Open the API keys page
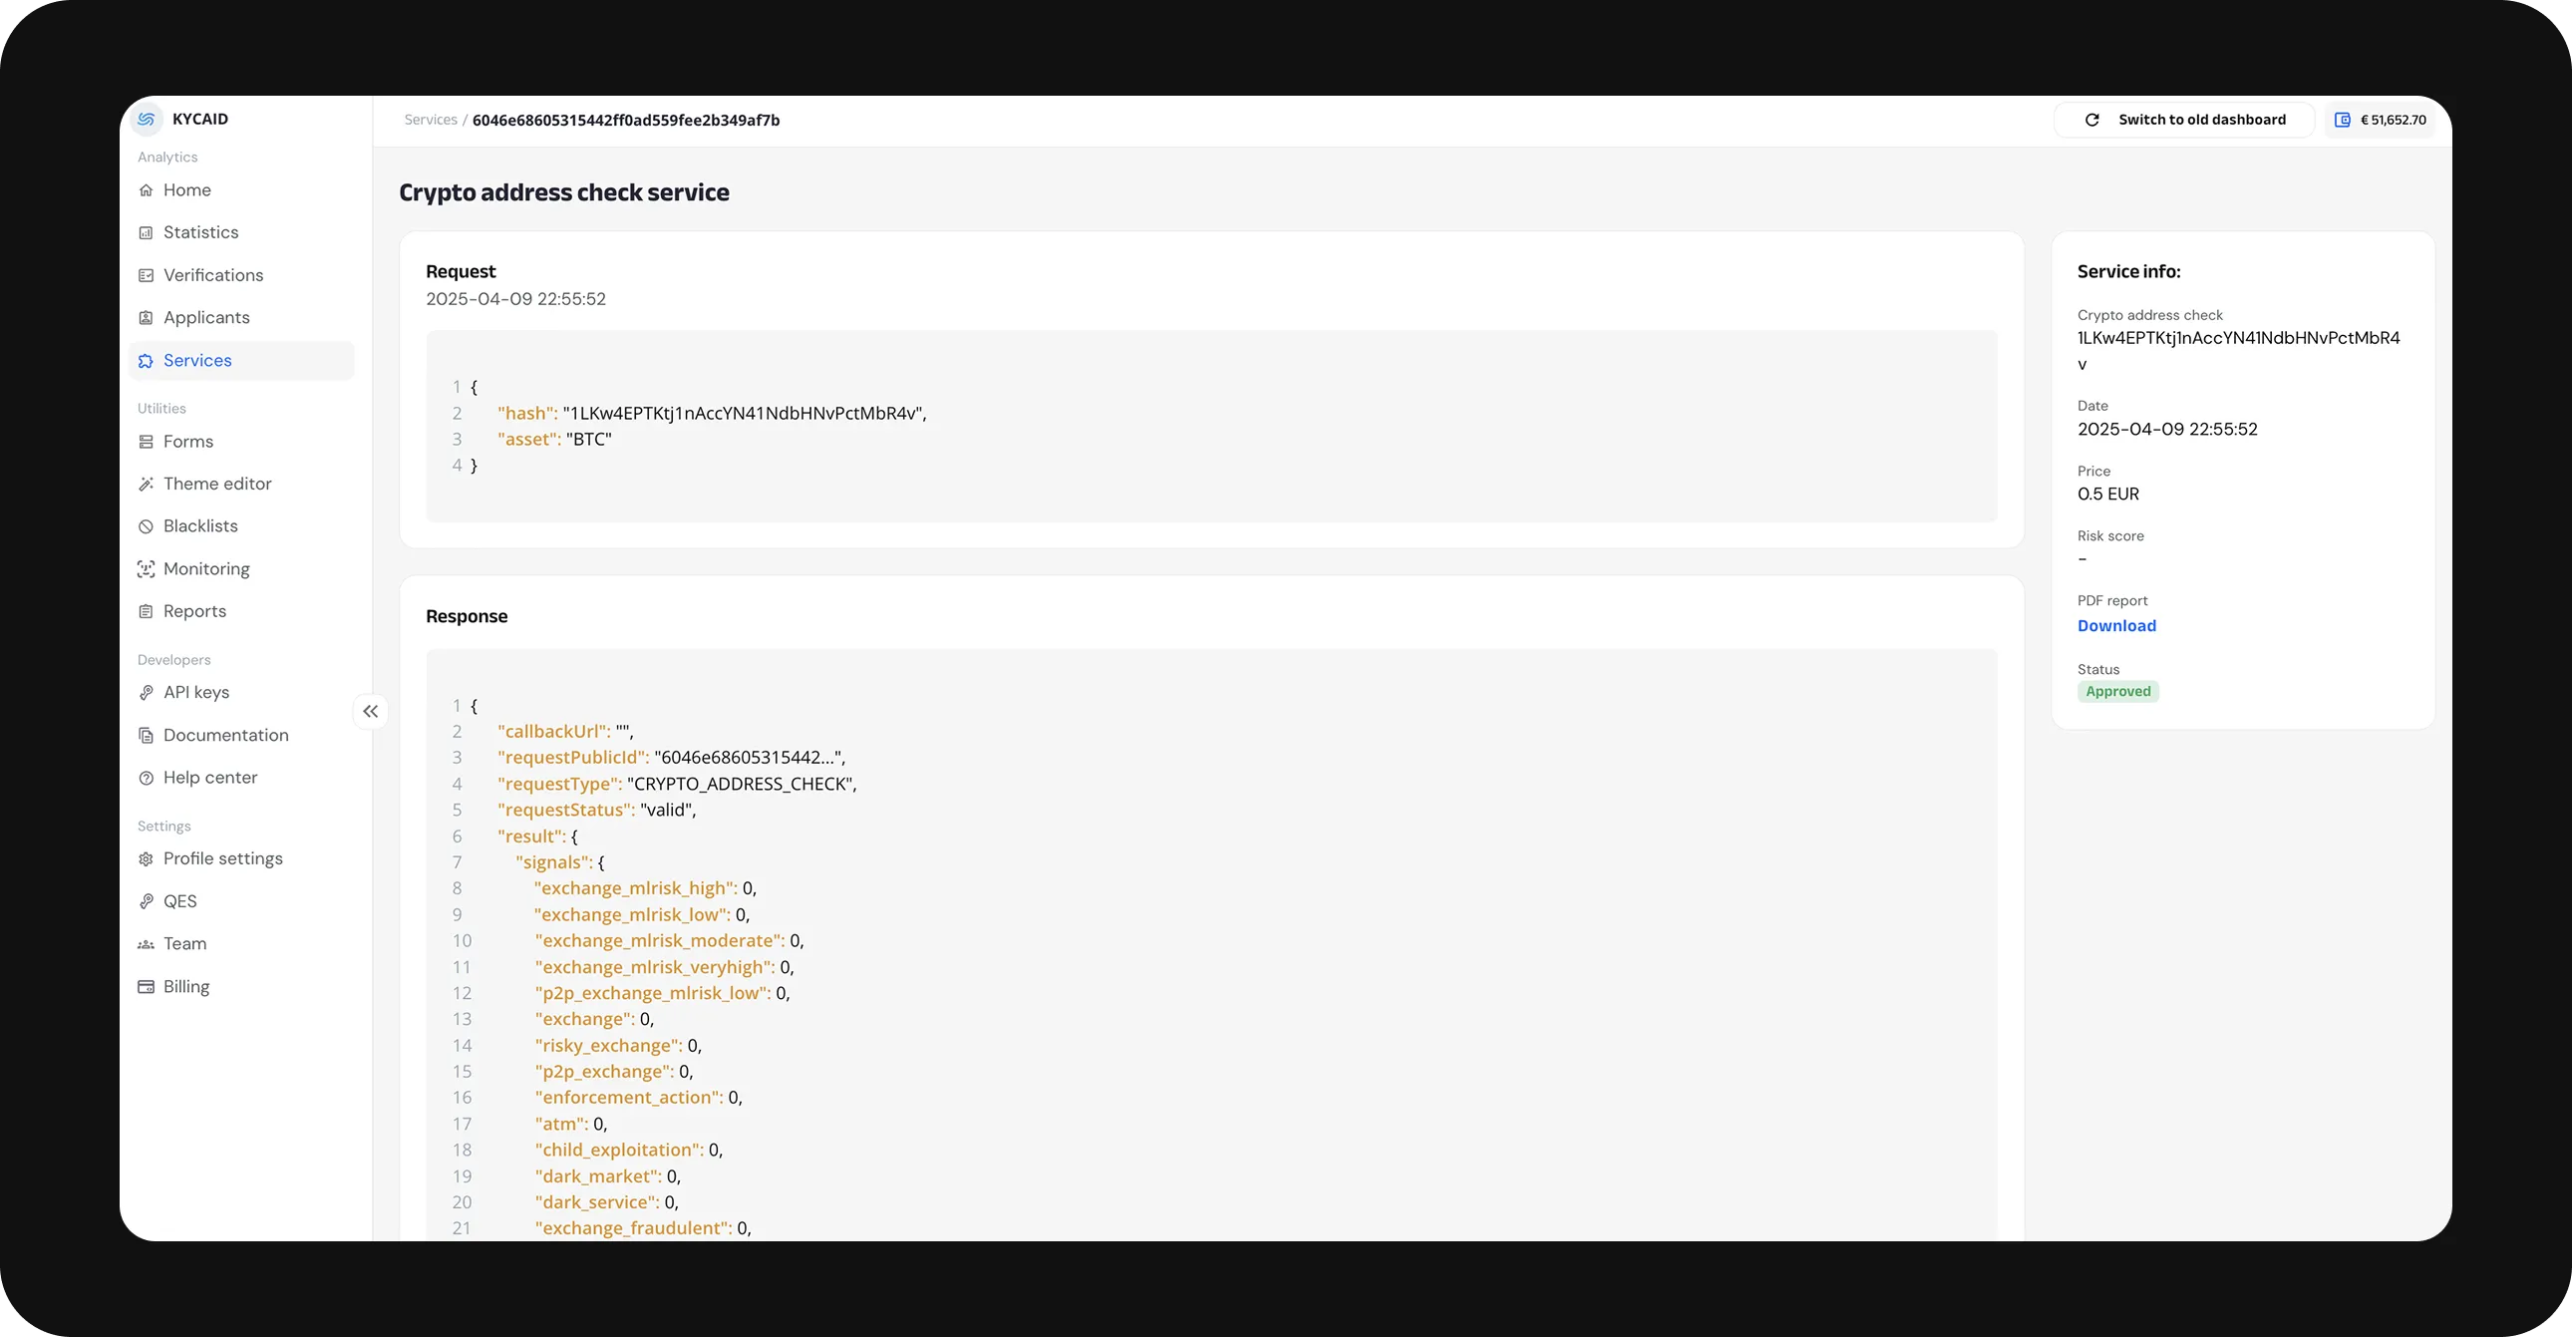Image resolution: width=2572 pixels, height=1337 pixels. point(195,692)
